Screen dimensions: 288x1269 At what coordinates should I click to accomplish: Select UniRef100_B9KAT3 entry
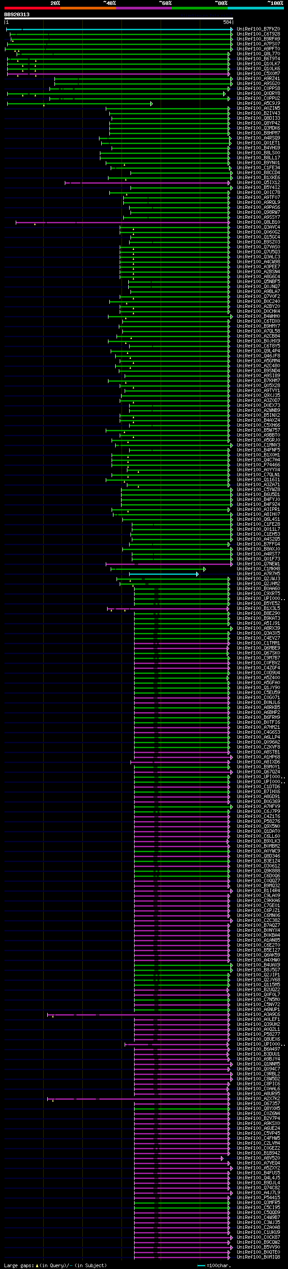click(258, 618)
